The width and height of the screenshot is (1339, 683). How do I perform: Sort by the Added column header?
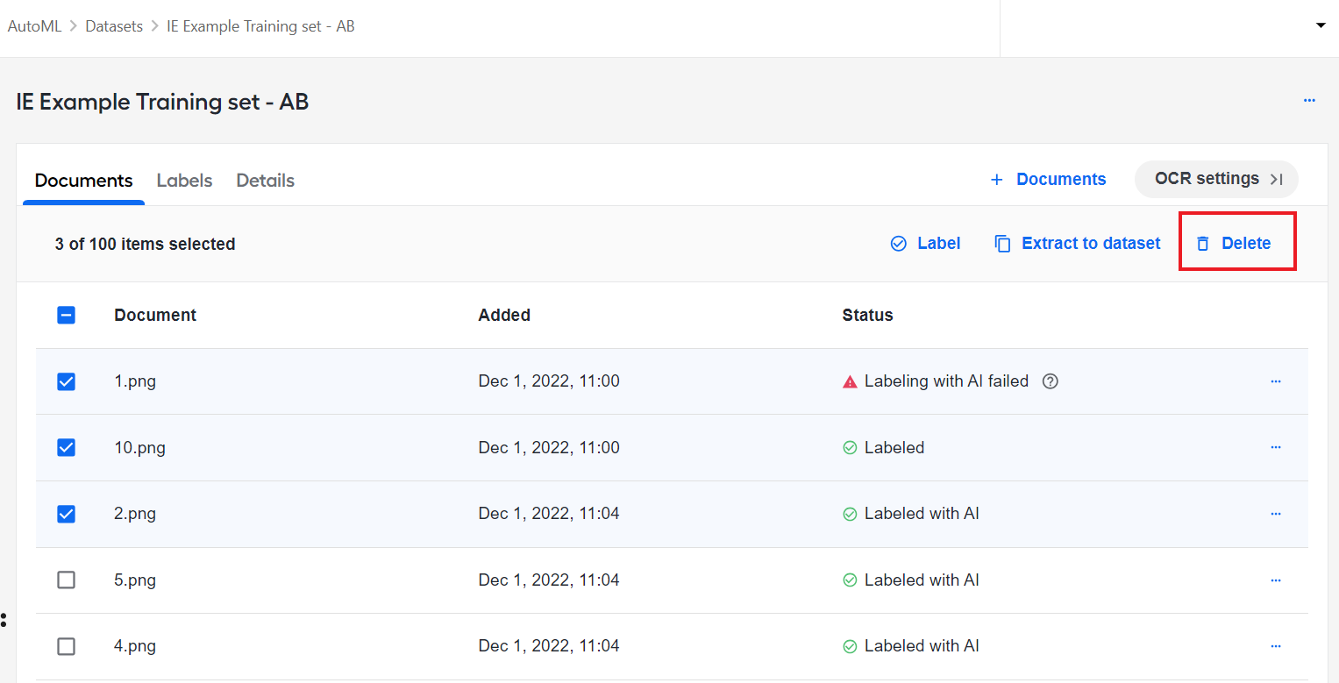coord(504,315)
